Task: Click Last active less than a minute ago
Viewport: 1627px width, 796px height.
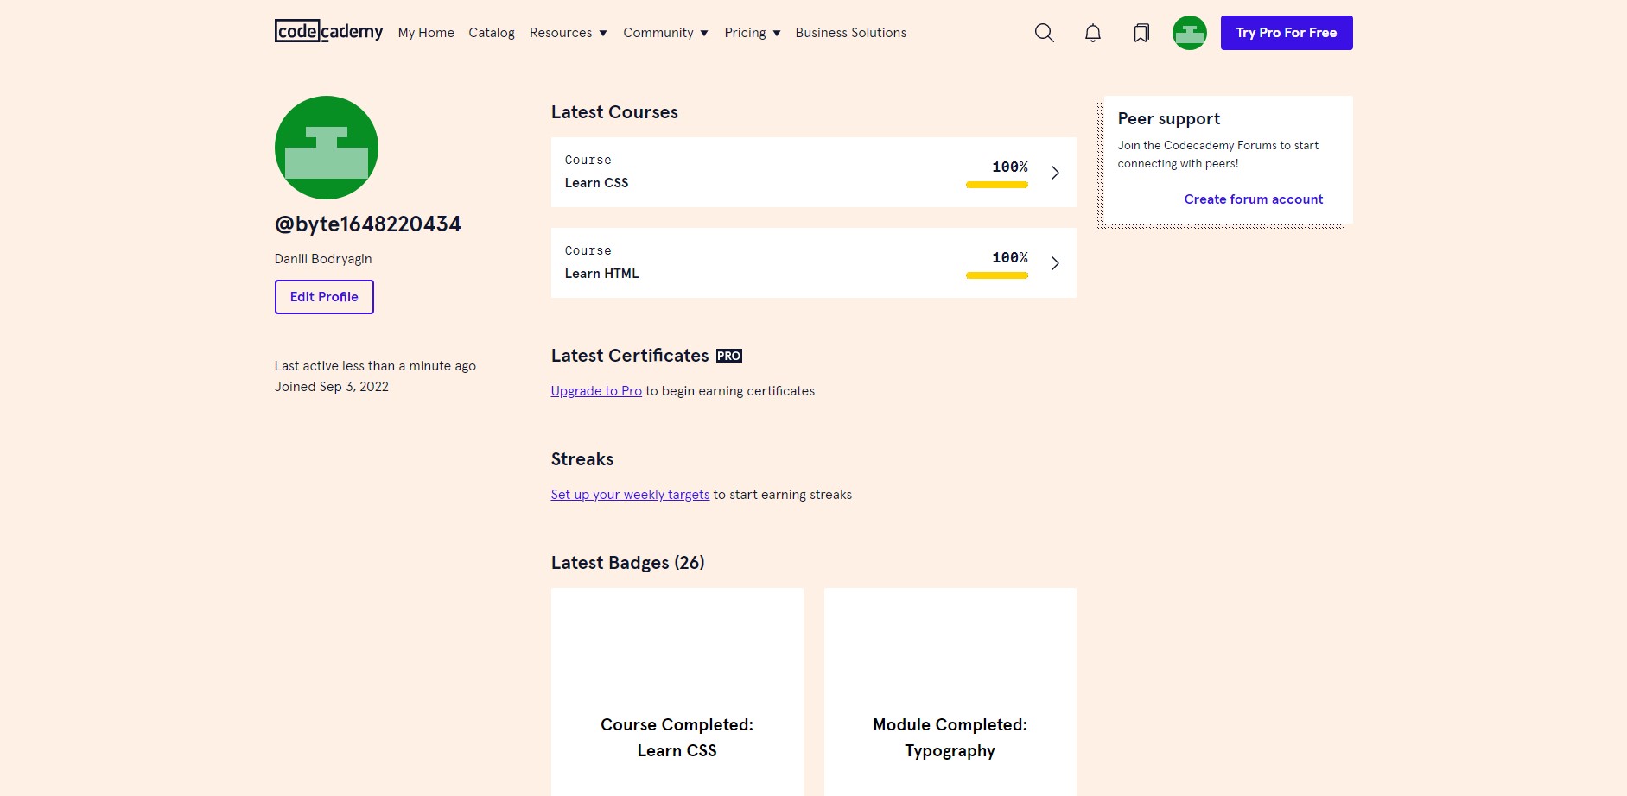Action: [x=375, y=366]
